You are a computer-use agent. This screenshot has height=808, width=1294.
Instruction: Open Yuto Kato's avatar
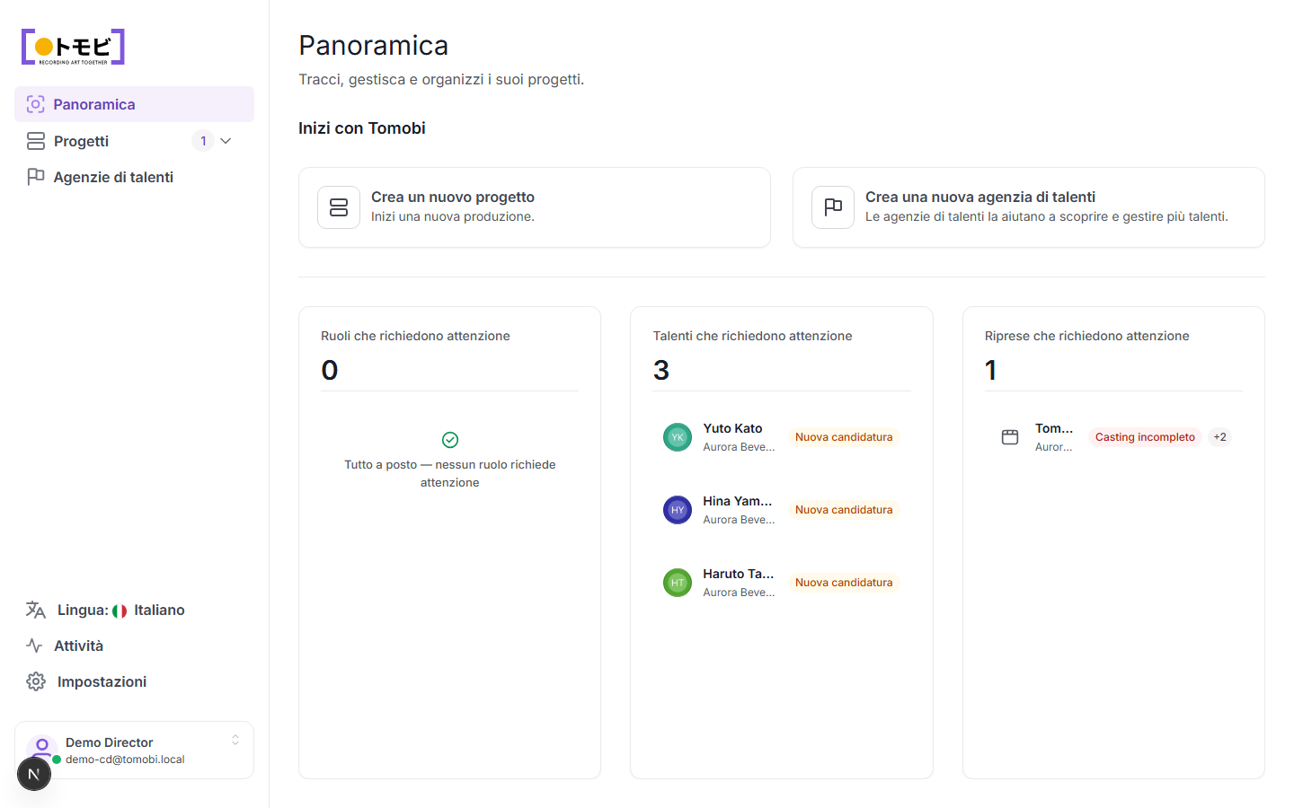tap(678, 437)
